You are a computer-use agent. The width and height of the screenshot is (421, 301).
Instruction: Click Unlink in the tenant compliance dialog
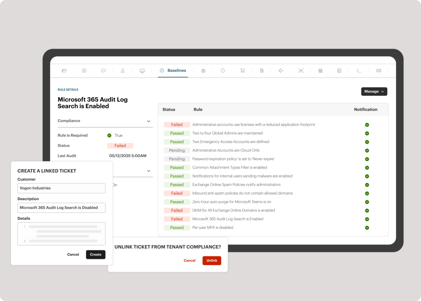pyautogui.click(x=212, y=260)
